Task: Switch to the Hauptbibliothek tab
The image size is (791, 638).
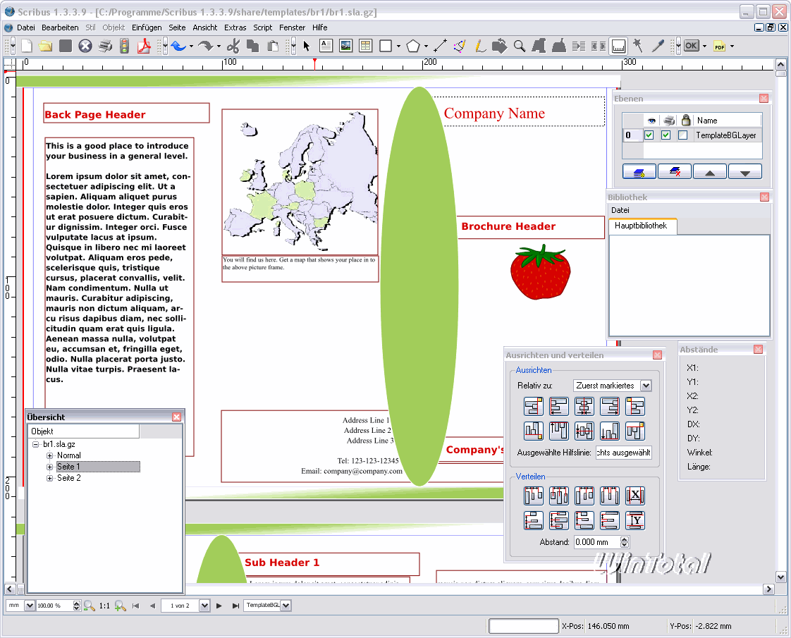Action: tap(641, 226)
